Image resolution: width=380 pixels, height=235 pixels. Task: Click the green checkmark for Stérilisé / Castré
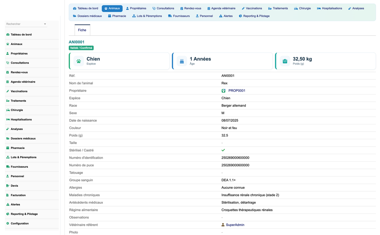tap(223, 150)
